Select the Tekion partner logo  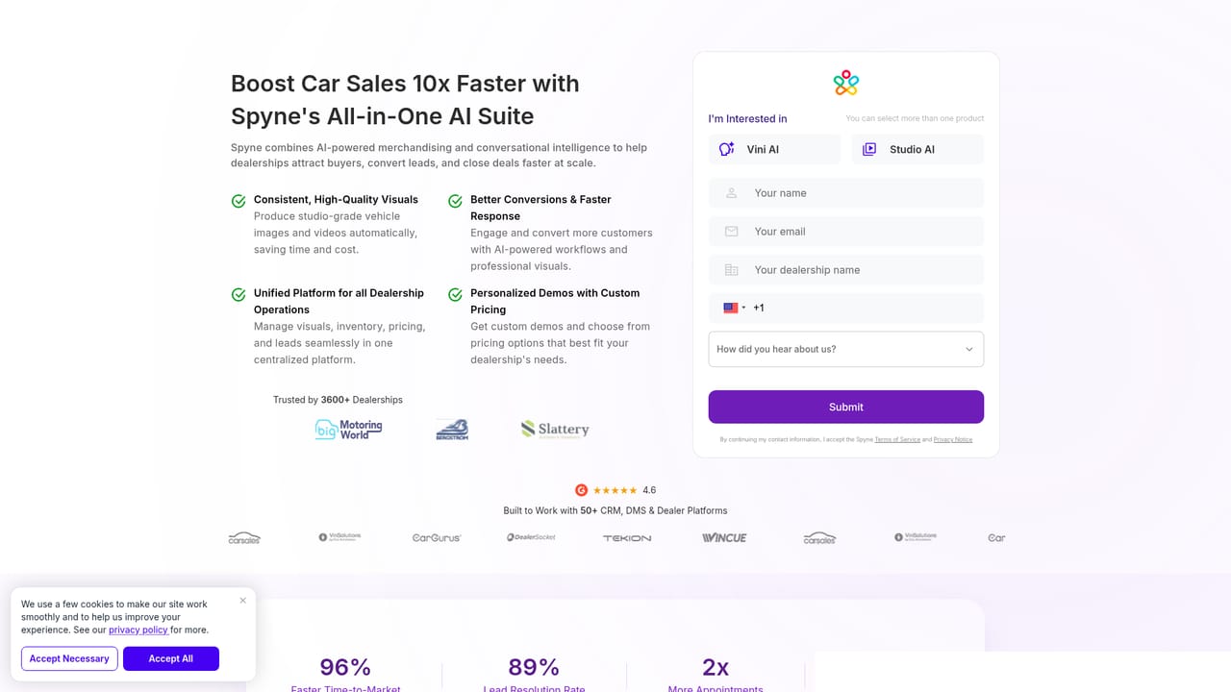(x=627, y=538)
